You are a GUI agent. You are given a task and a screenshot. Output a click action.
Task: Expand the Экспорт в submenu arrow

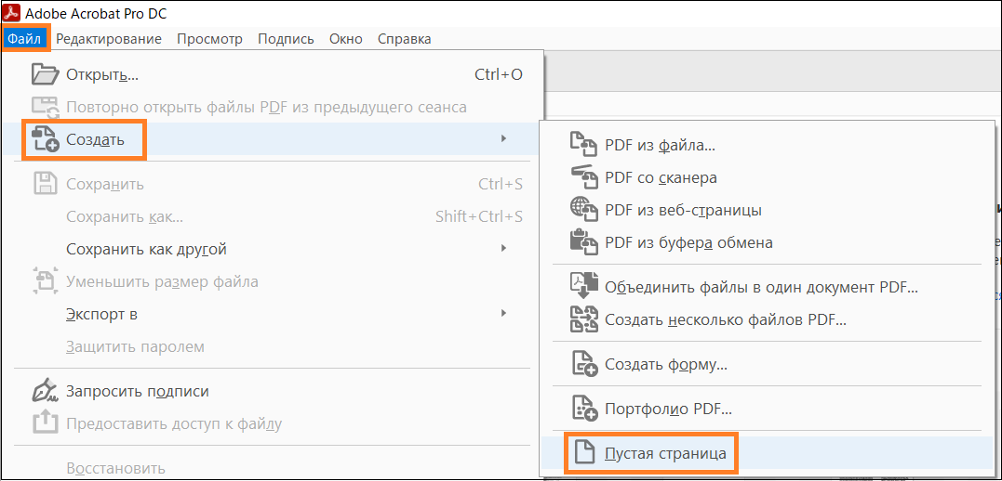pos(503,314)
